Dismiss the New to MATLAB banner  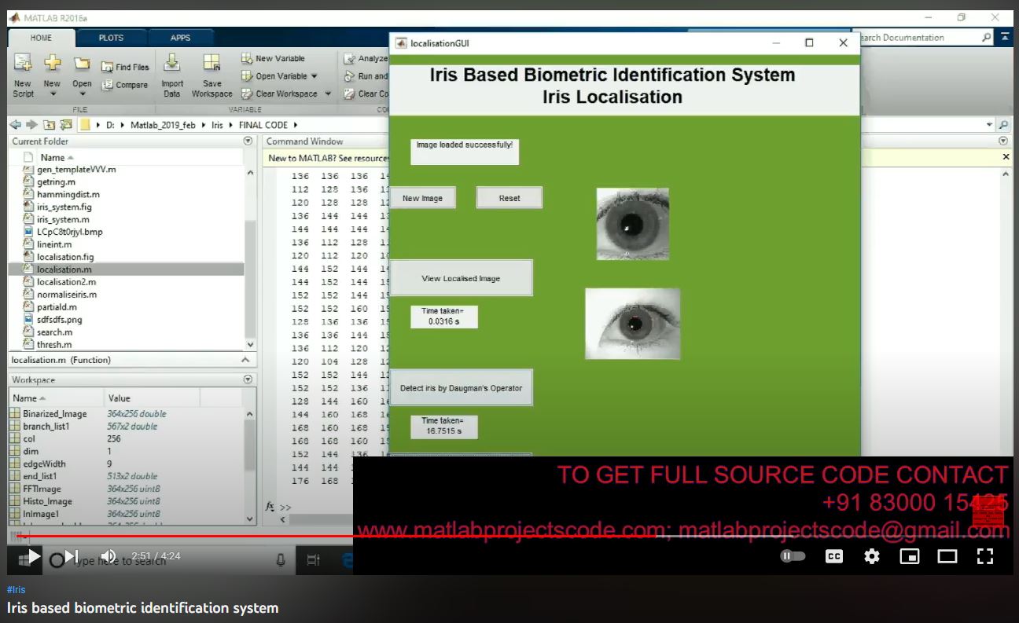[x=1006, y=157]
